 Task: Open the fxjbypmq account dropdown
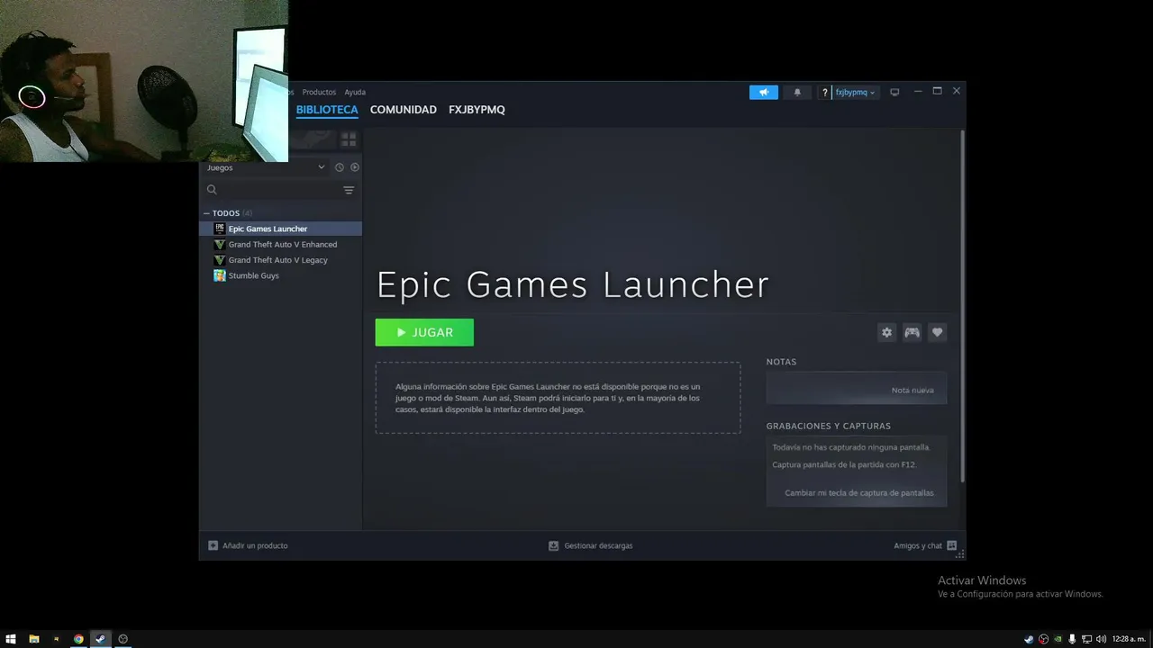pos(855,93)
